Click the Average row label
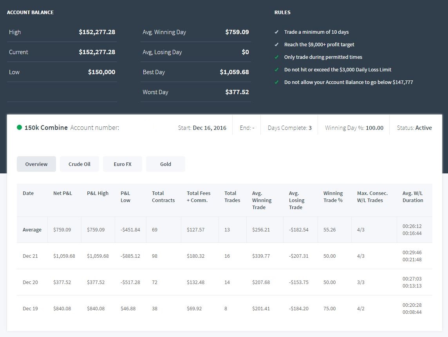This screenshot has height=337, width=448. pyautogui.click(x=32, y=230)
